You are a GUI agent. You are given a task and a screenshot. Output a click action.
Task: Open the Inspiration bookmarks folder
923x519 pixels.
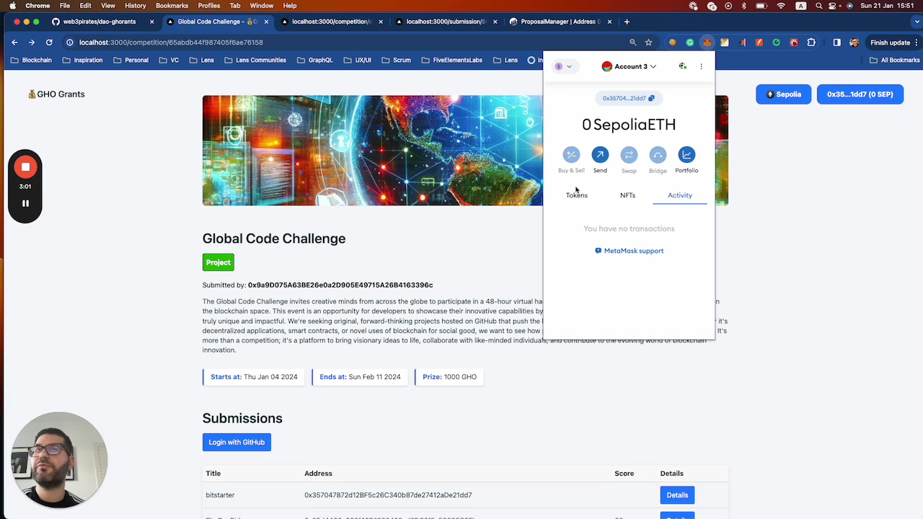tap(82, 61)
